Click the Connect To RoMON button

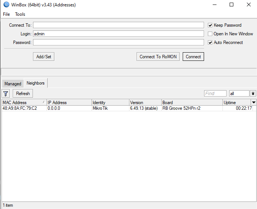coord(158,57)
